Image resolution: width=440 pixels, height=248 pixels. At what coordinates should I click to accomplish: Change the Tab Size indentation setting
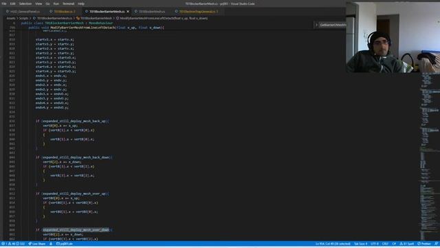[x=360, y=244]
